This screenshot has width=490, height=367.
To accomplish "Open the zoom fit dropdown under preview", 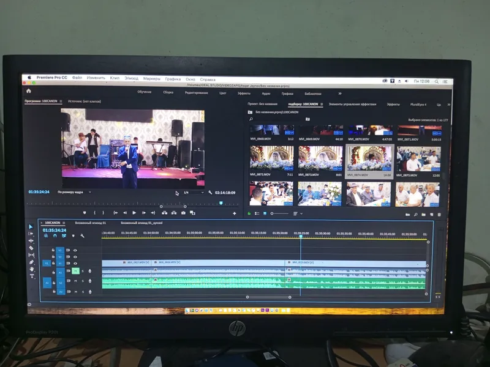I will pyautogui.click(x=74, y=192).
